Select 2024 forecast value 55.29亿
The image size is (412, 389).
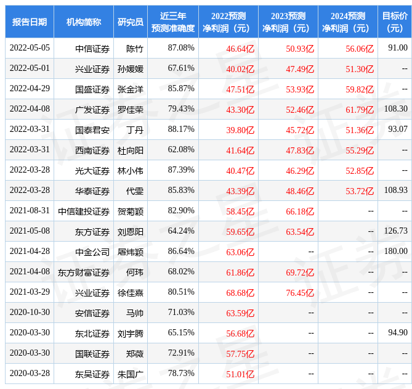pos(360,150)
